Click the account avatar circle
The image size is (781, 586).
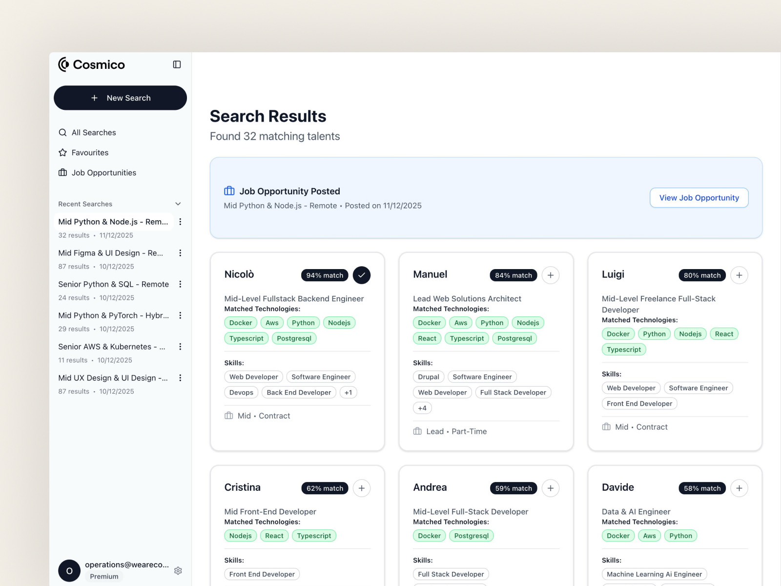coord(69,570)
